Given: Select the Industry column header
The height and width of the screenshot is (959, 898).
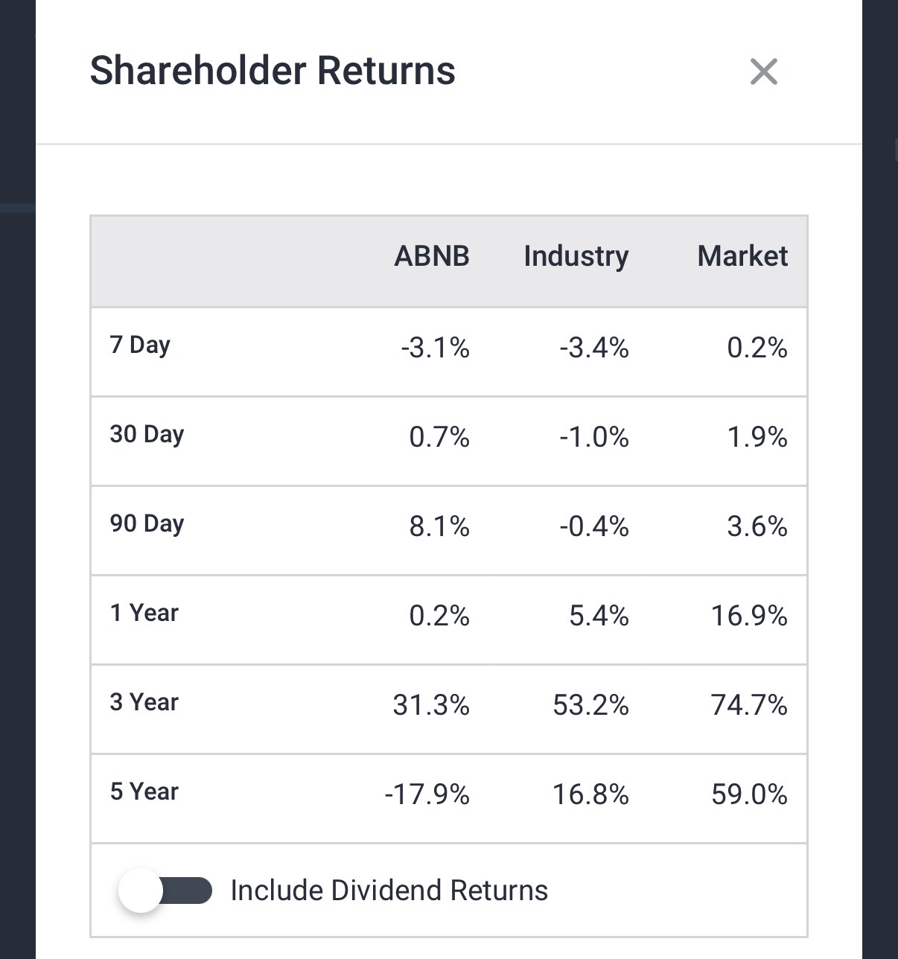Looking at the screenshot, I should pos(576,256).
